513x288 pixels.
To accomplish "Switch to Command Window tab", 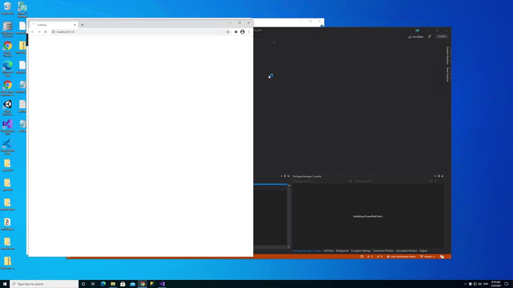I will pyautogui.click(x=383, y=251).
